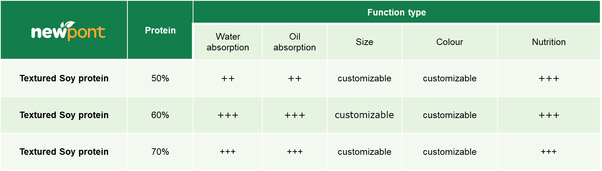The width and height of the screenshot is (602, 171).
Task: Click the Colour column header
Action: click(450, 42)
